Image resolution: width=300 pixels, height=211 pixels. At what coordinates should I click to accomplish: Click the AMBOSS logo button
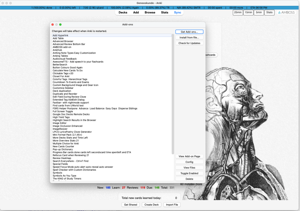click(286, 13)
